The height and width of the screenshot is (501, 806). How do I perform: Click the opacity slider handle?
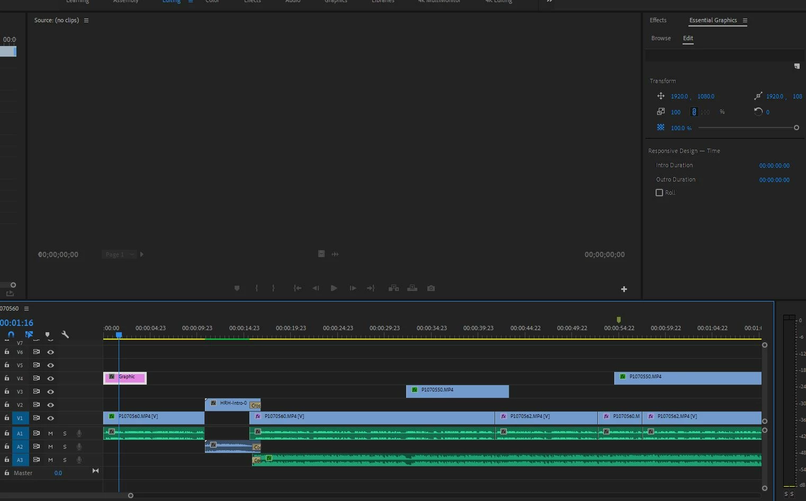click(x=796, y=127)
